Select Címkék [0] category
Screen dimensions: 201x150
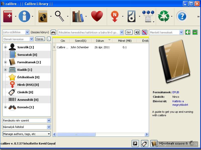pos(25,92)
